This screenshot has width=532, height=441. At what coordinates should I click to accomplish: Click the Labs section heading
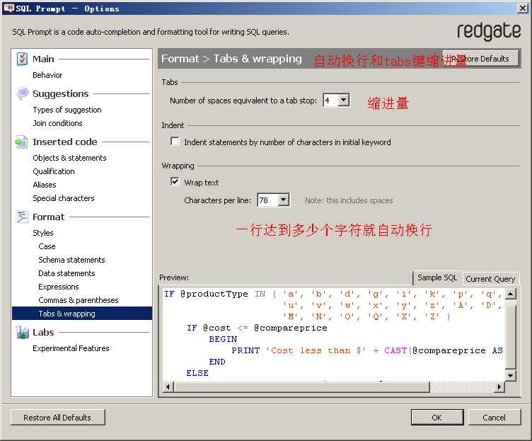(x=43, y=332)
